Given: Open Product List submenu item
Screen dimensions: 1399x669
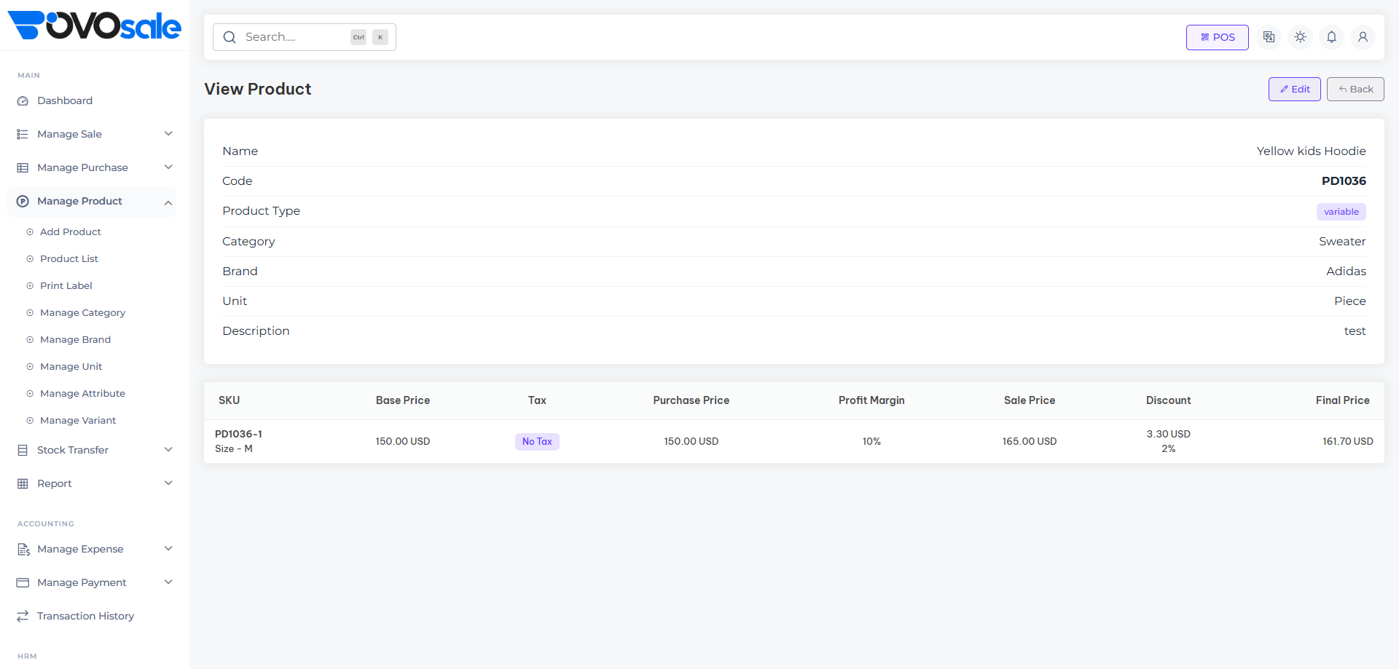Looking at the screenshot, I should [x=69, y=259].
